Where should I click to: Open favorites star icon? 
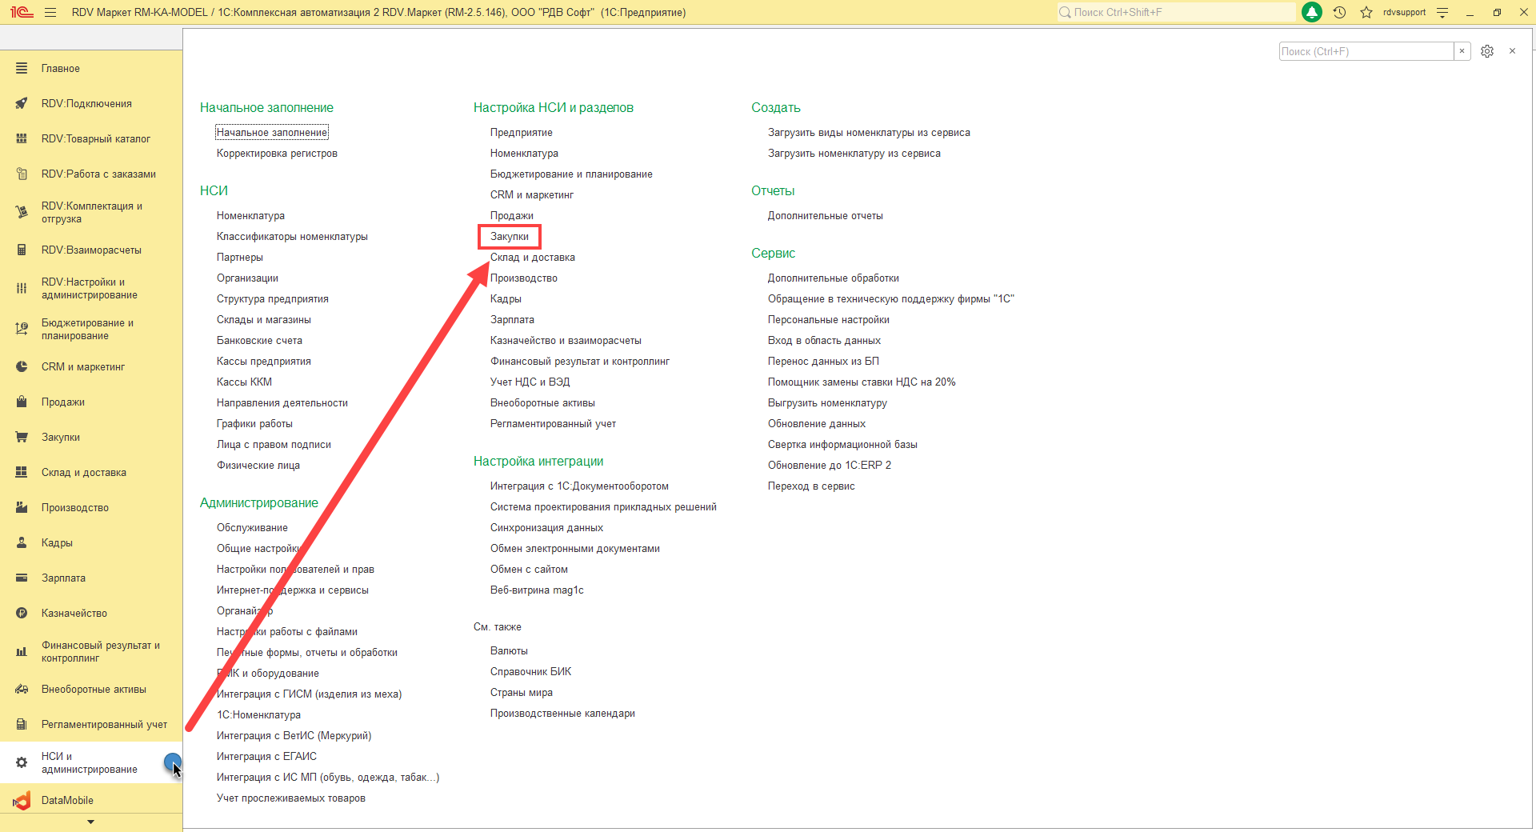point(1366,12)
